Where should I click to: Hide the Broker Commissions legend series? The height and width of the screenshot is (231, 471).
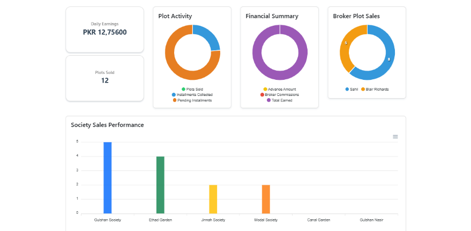pos(279,95)
